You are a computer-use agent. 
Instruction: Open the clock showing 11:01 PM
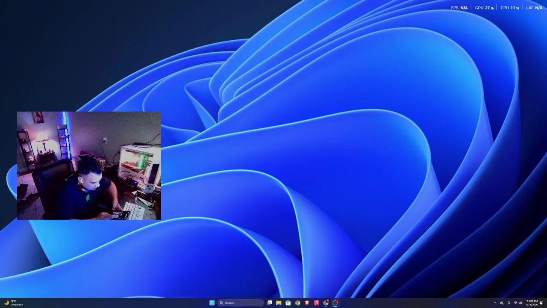532,303
